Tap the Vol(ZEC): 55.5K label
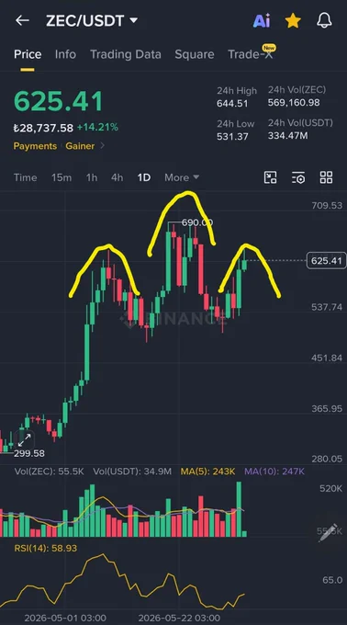This screenshot has height=625, width=347. (50, 472)
